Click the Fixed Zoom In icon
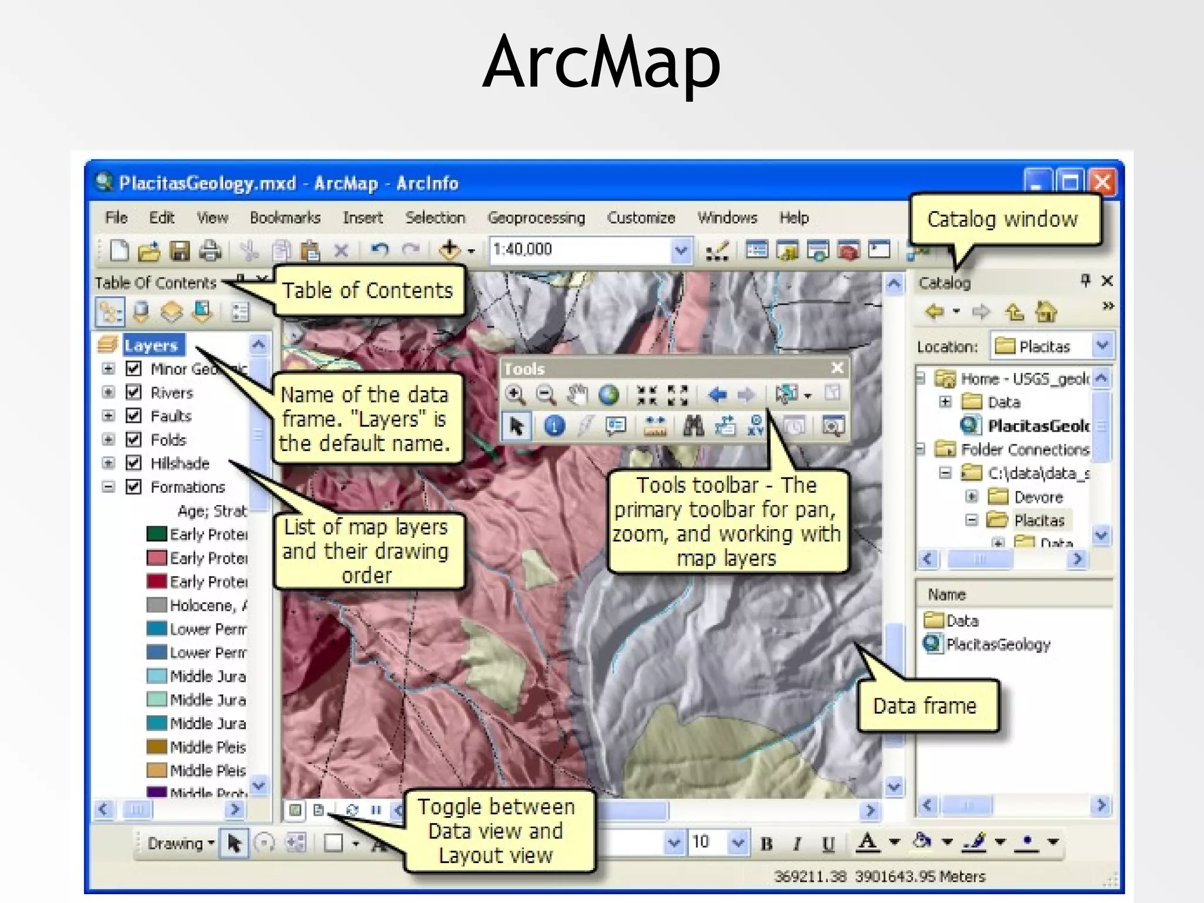 pos(647,395)
